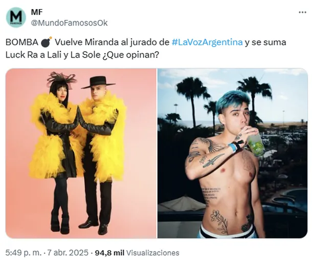Open the #LaVozArgentina hashtag
Image resolution: width=312 pixels, height=260 pixels.
tap(207, 42)
